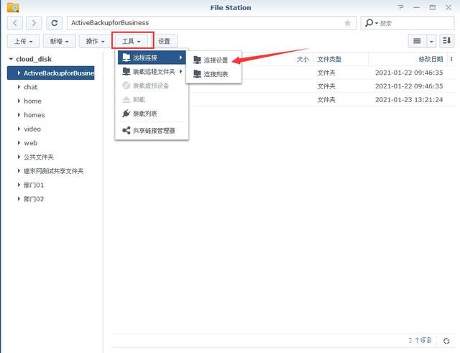
Task: Select 部门01 in the tree
Action: click(x=34, y=185)
